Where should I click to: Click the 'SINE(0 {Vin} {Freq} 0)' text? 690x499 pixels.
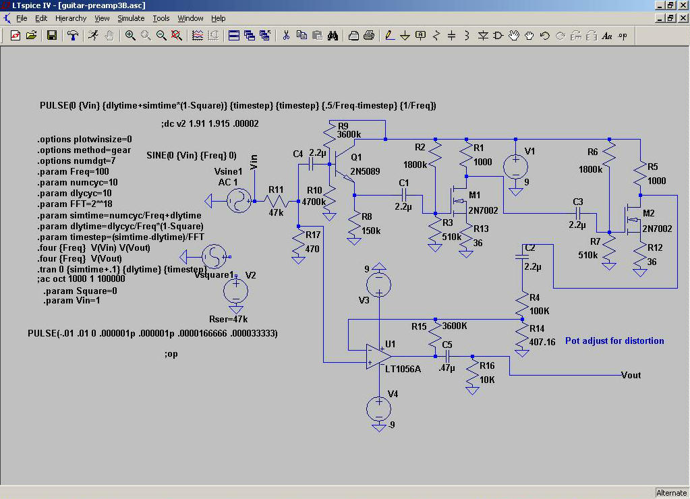pyautogui.click(x=192, y=155)
